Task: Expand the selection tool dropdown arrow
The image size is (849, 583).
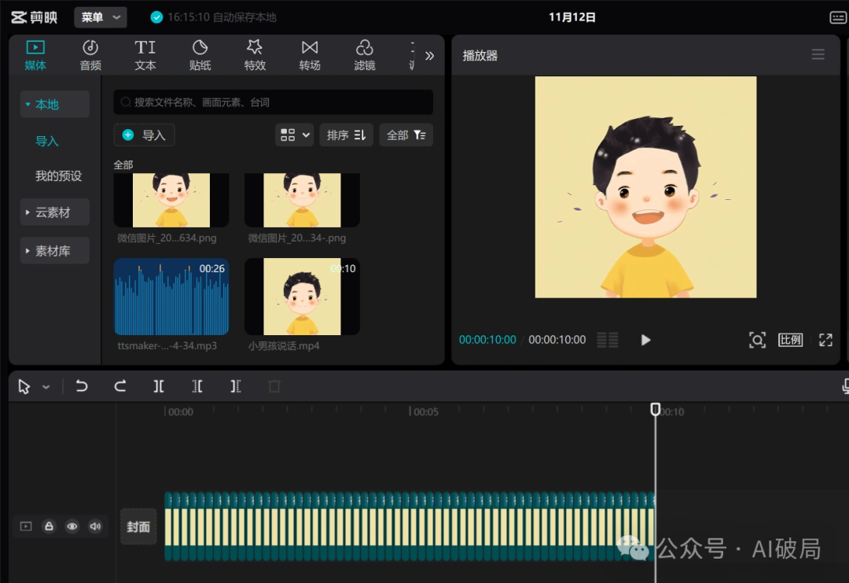Action: coord(46,387)
